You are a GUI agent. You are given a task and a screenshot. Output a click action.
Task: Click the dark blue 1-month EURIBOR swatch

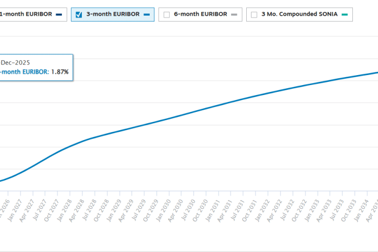59,15
